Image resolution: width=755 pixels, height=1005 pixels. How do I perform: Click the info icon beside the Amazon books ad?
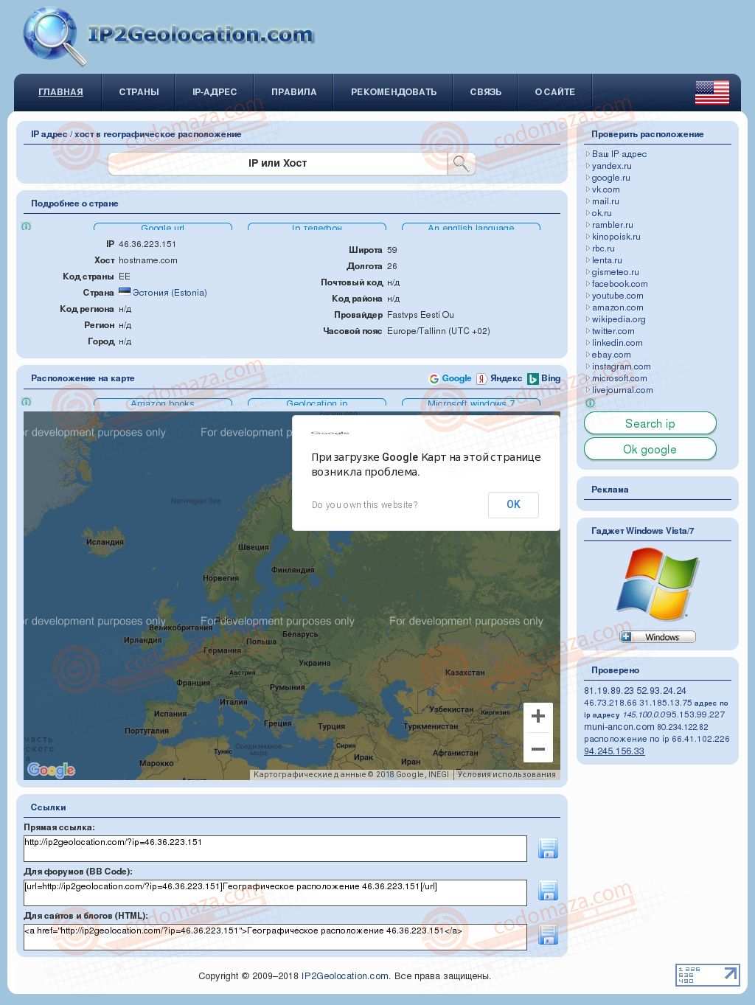[27, 402]
